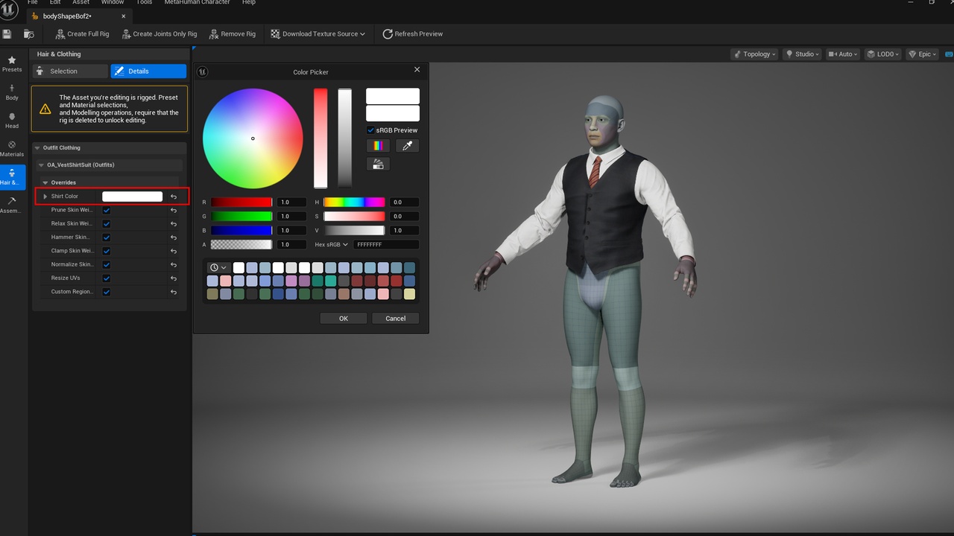This screenshot has height=536, width=954.
Task: Toggle the Prune Skin Weights checkbox
Action: [107, 210]
